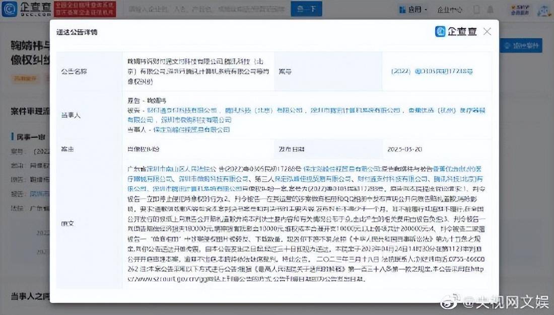Open 企业中心 in the top bar
The image size is (554, 315).
[x=449, y=10]
